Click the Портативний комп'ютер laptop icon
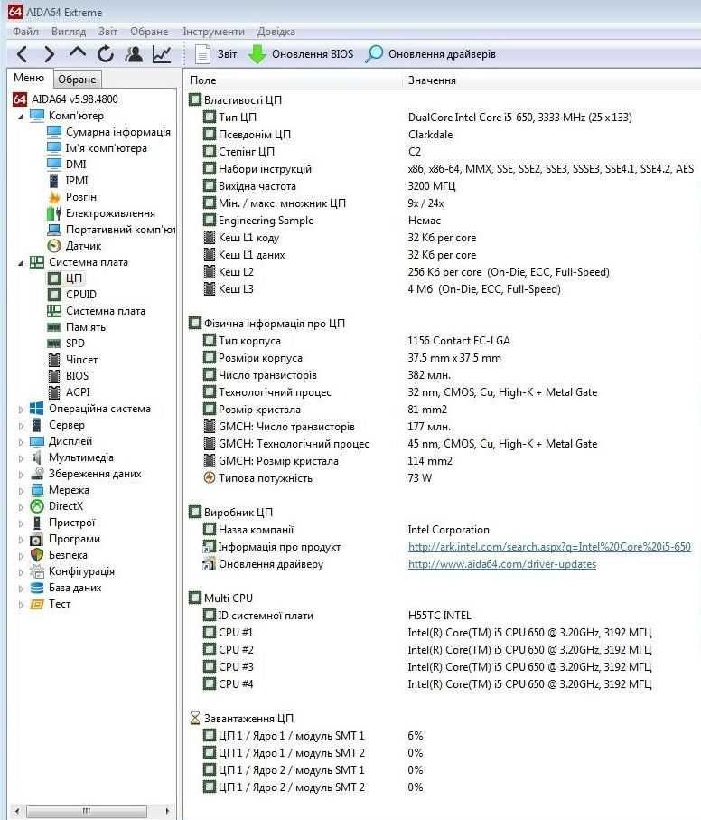701x820 pixels. (x=54, y=230)
